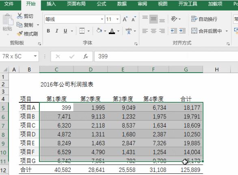Click the Cut scissors icon
Screen dimensions: 238x175
(x=19, y=16)
